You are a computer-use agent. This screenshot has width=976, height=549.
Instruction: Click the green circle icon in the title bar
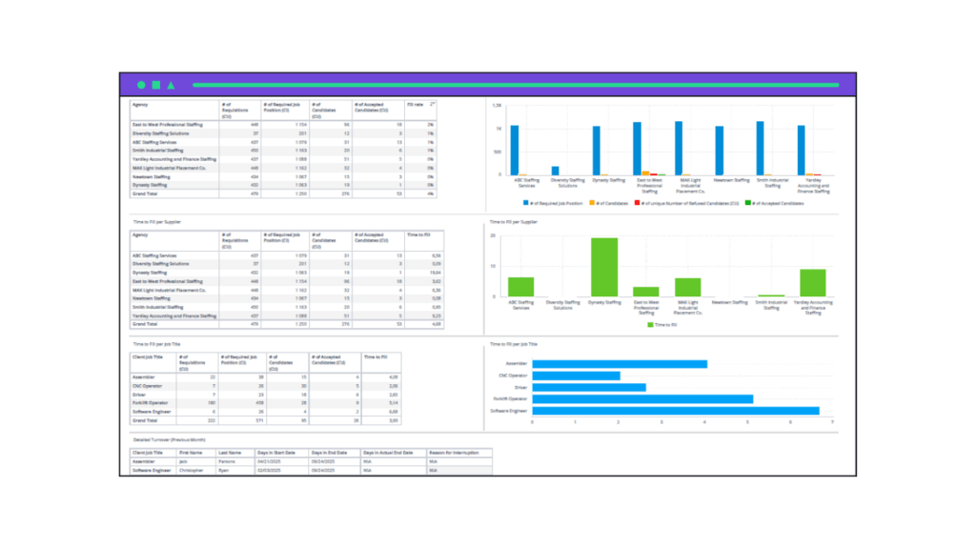point(141,85)
